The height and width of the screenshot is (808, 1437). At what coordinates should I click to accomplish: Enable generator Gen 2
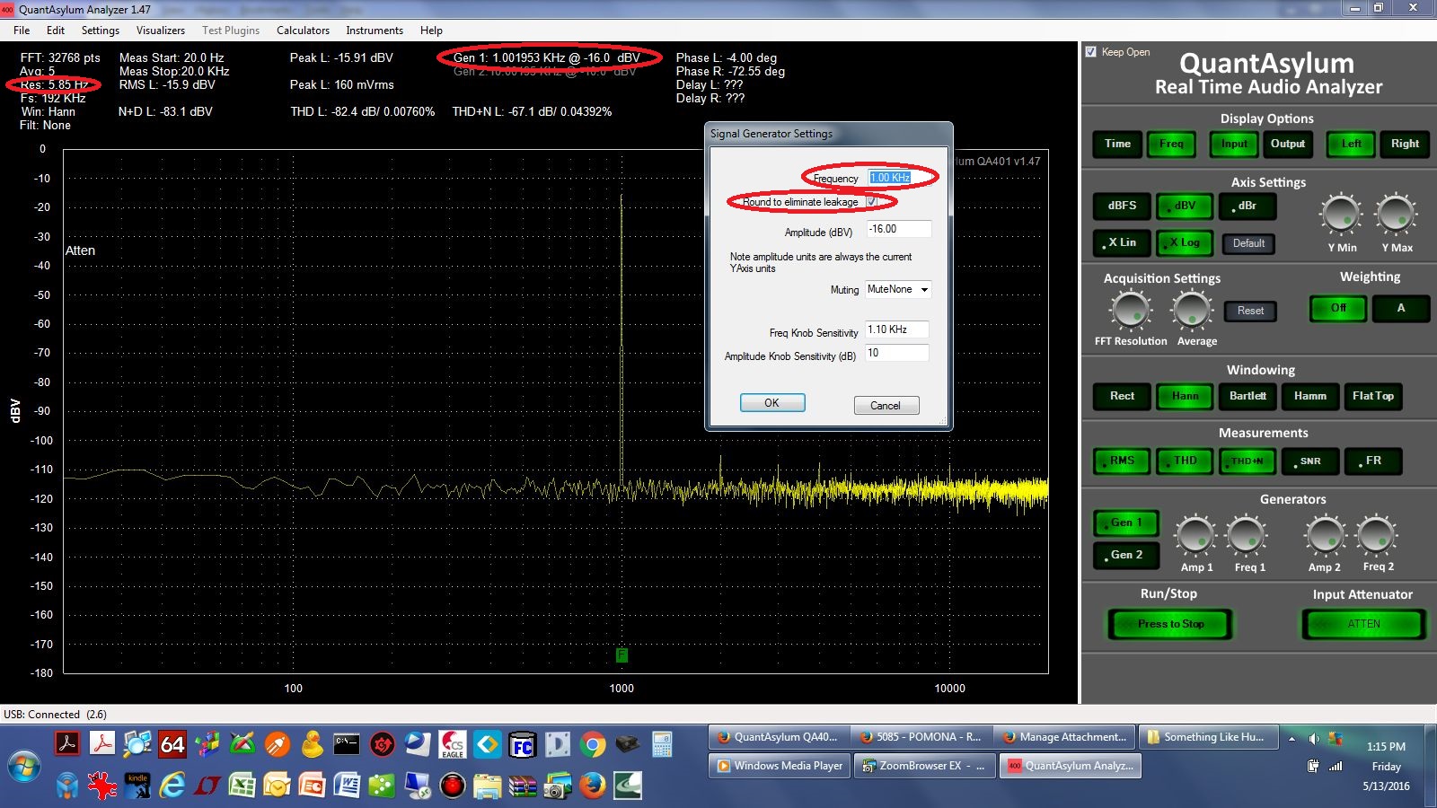(x=1126, y=555)
